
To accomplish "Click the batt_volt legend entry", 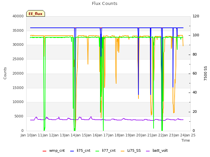I will (157, 150).
